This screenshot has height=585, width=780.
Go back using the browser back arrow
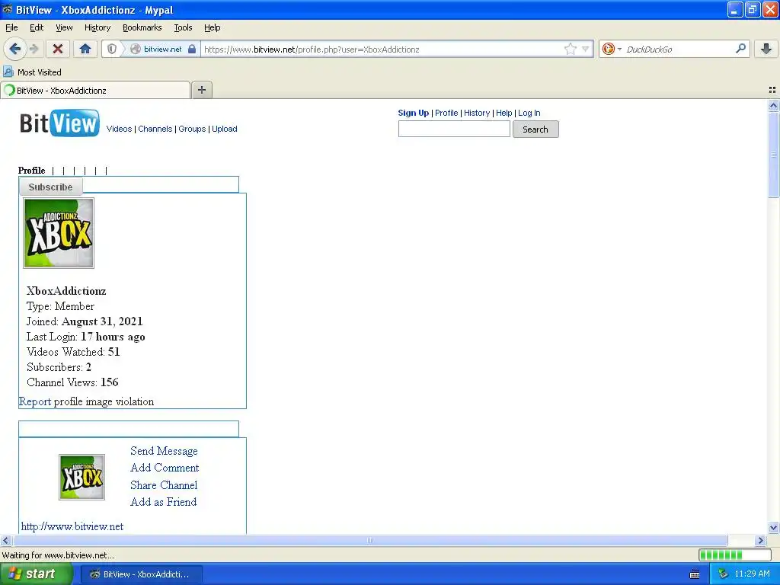(14, 49)
